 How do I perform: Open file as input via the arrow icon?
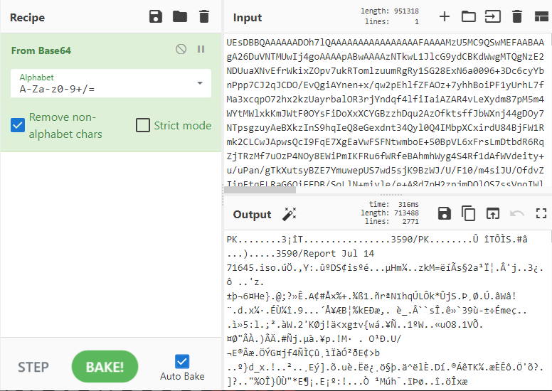click(492, 16)
